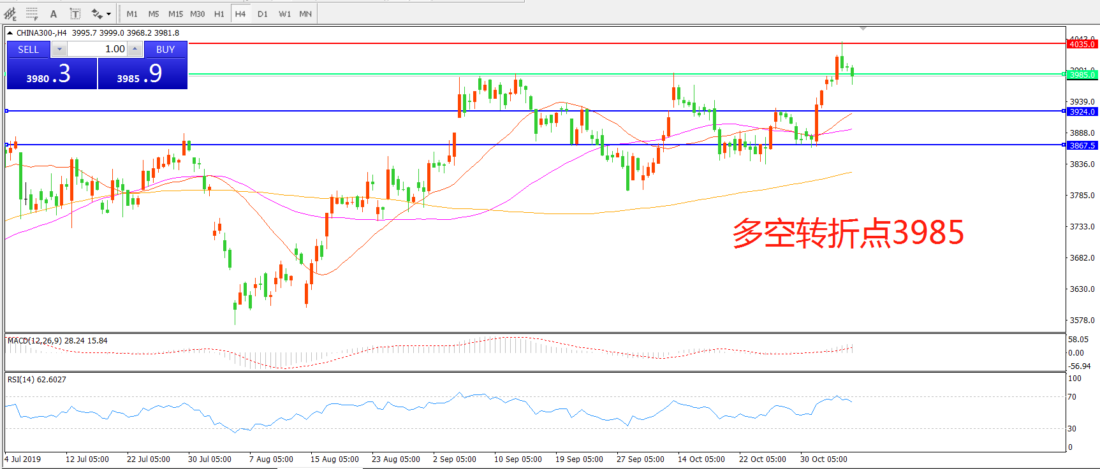Increase lot volume with up arrow
The width and height of the screenshot is (1100, 469).
(135, 49)
